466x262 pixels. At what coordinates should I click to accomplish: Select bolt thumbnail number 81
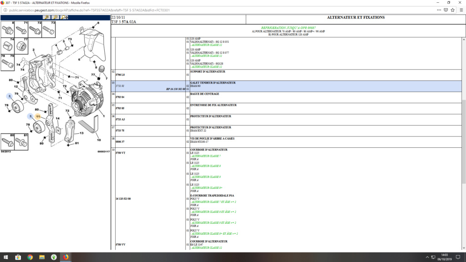point(21,142)
